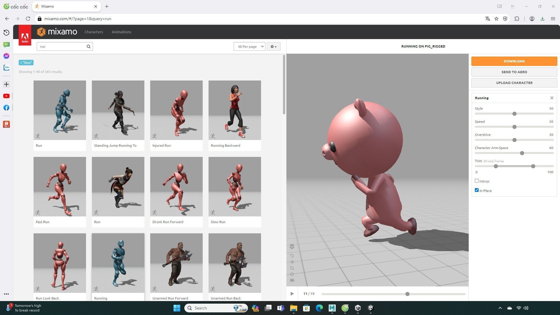This screenshot has width=560, height=315.
Task: Remove the "Run" search filter tag
Action: pyautogui.click(x=26, y=63)
